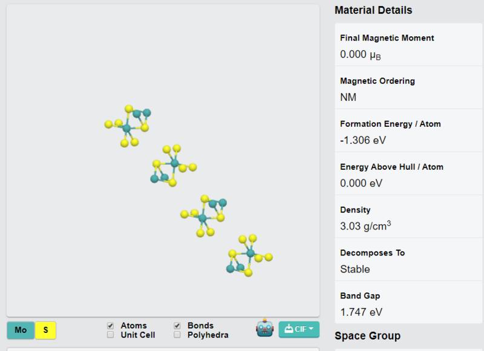
Task: Click the Formation Energy / Atom entry
Action: (408, 130)
